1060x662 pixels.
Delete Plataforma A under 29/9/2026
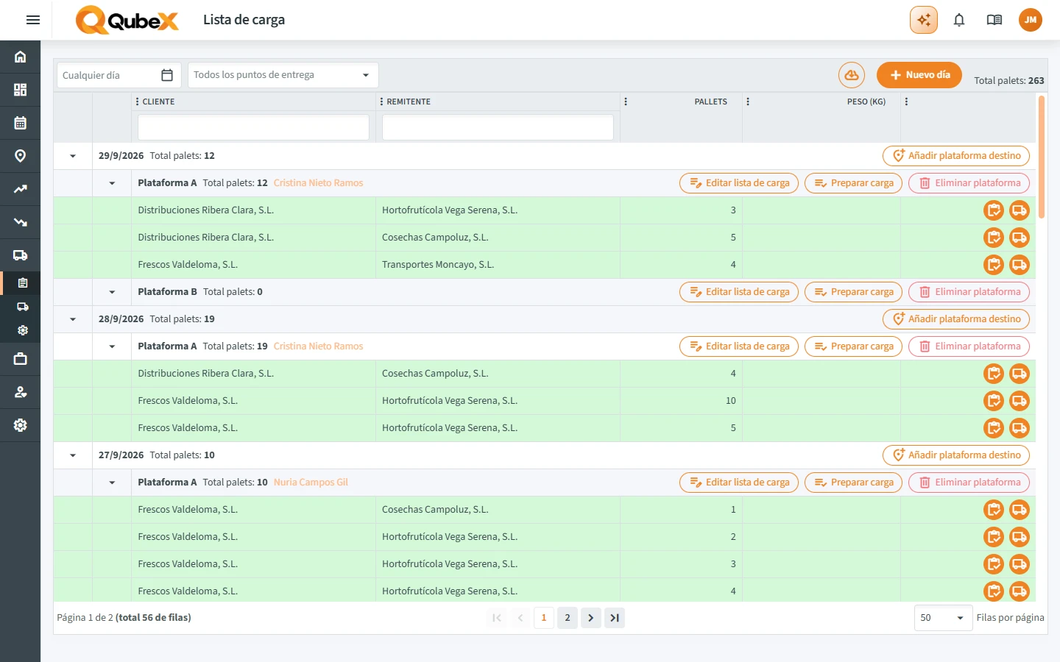point(969,183)
